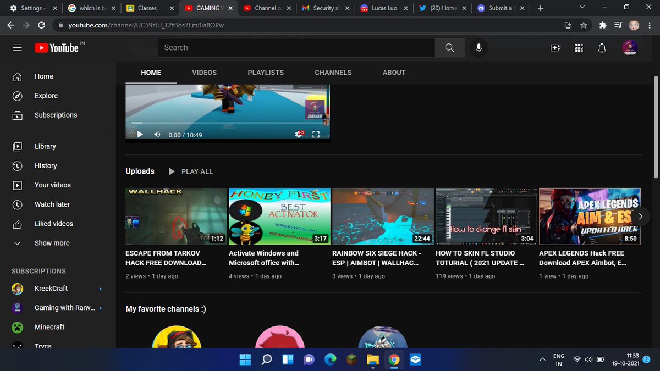Open a new browser tab
Image resolution: width=660 pixels, height=371 pixels.
click(x=541, y=8)
